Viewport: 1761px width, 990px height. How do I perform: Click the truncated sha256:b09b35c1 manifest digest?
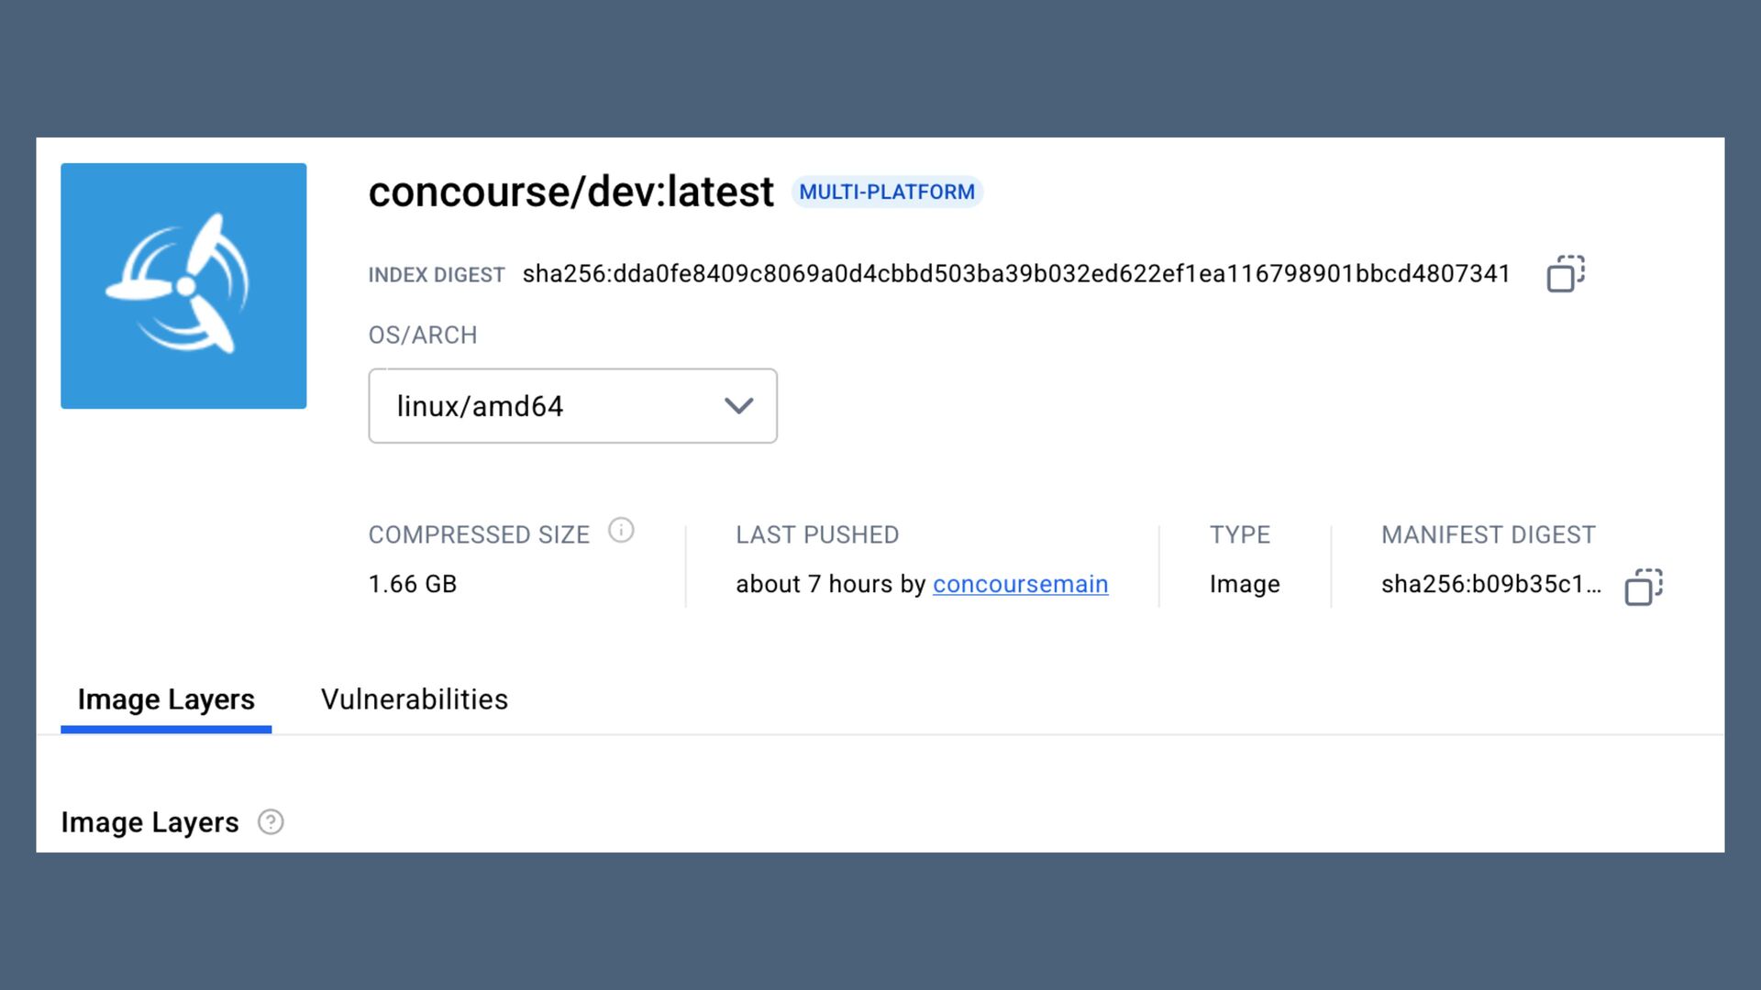1491,584
